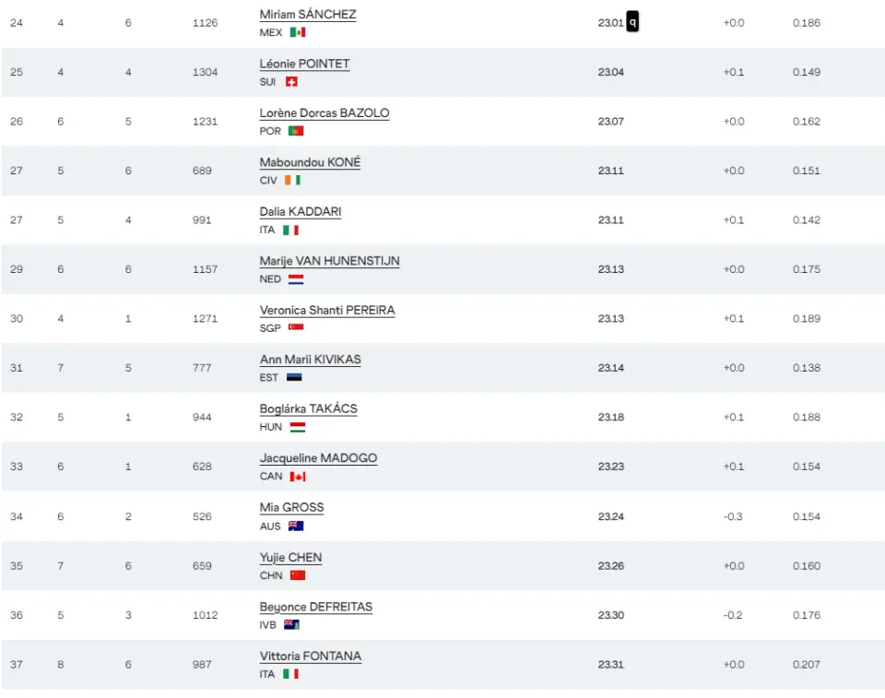Click the Mexico flag icon

(x=297, y=32)
